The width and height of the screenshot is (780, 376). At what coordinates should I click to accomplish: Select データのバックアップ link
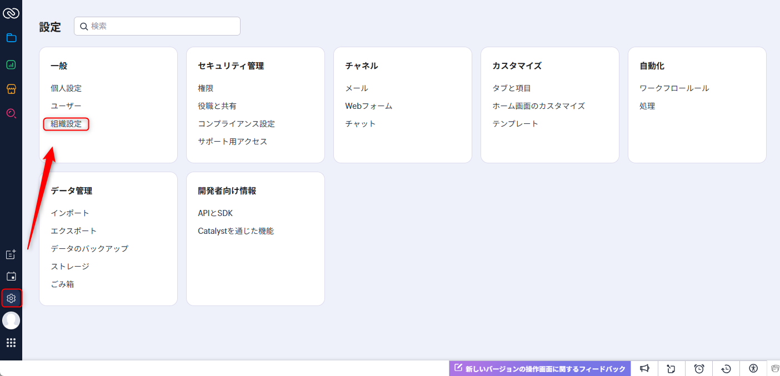(89, 249)
